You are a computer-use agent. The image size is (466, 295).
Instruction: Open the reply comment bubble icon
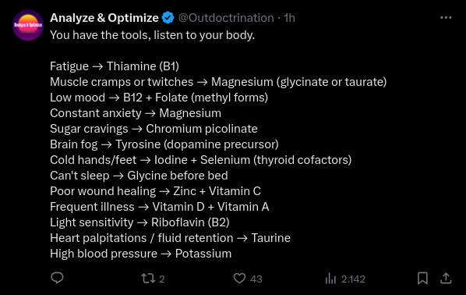click(x=57, y=279)
